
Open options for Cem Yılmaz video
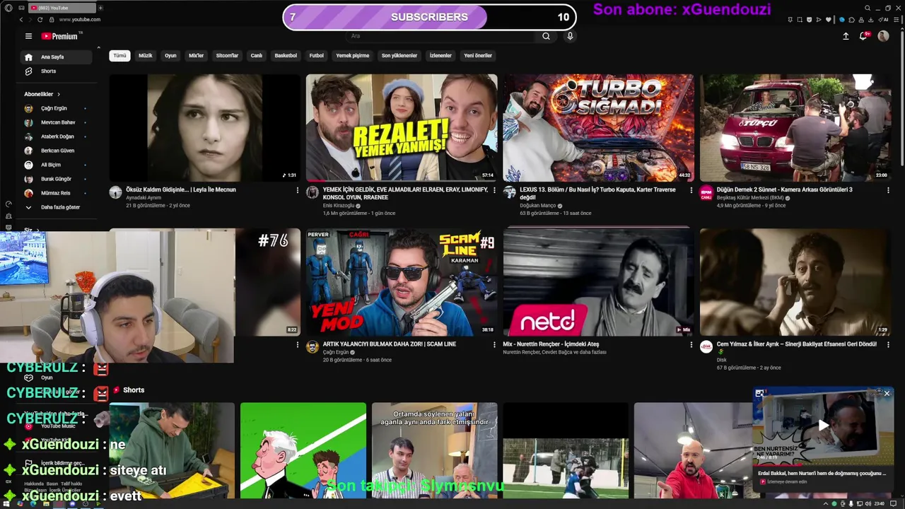pos(888,344)
